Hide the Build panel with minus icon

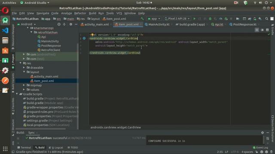(268, 133)
